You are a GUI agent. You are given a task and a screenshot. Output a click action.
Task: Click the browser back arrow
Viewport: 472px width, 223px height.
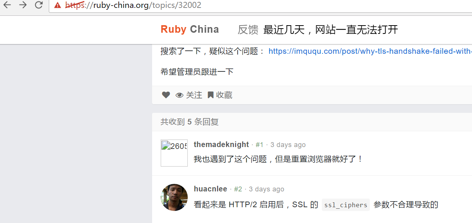7,5
